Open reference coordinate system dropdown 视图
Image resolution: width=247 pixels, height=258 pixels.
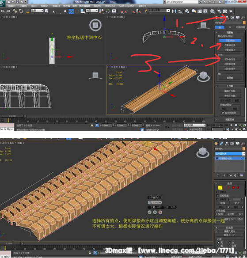(92, 10)
